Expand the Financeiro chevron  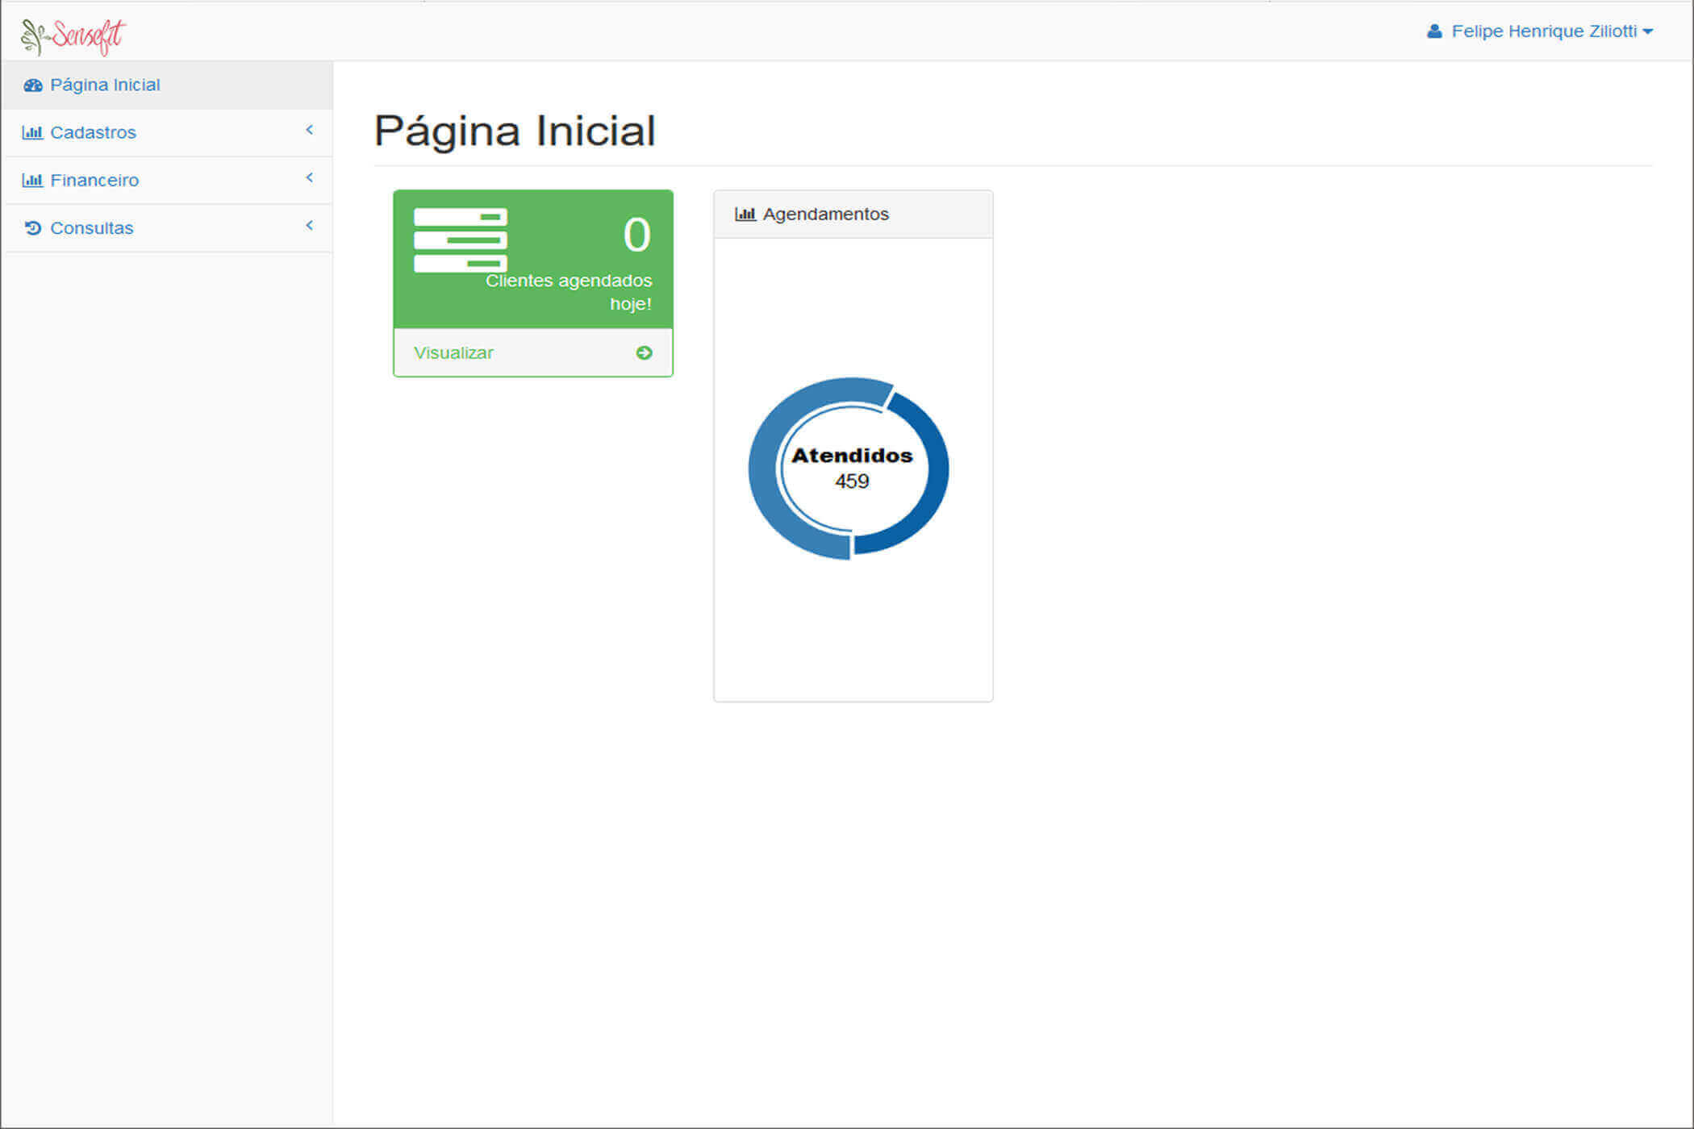click(x=309, y=177)
